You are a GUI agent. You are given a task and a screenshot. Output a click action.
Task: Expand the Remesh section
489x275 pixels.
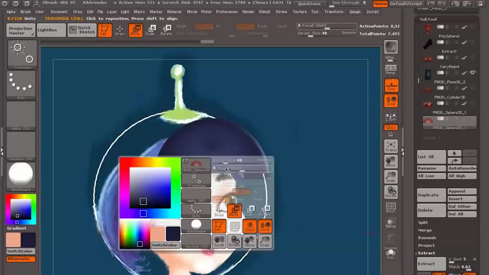click(x=427, y=238)
